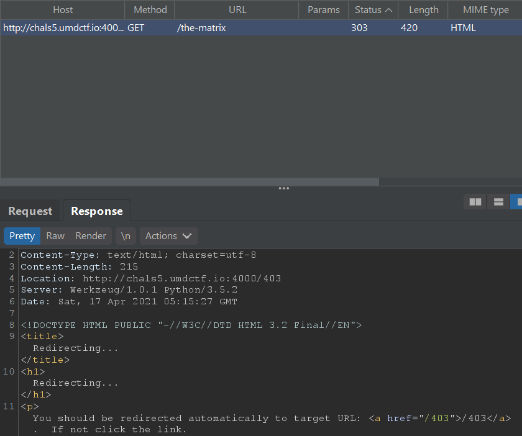The image size is (522, 436).
Task: Click the Content-Type header line
Action: click(138, 255)
